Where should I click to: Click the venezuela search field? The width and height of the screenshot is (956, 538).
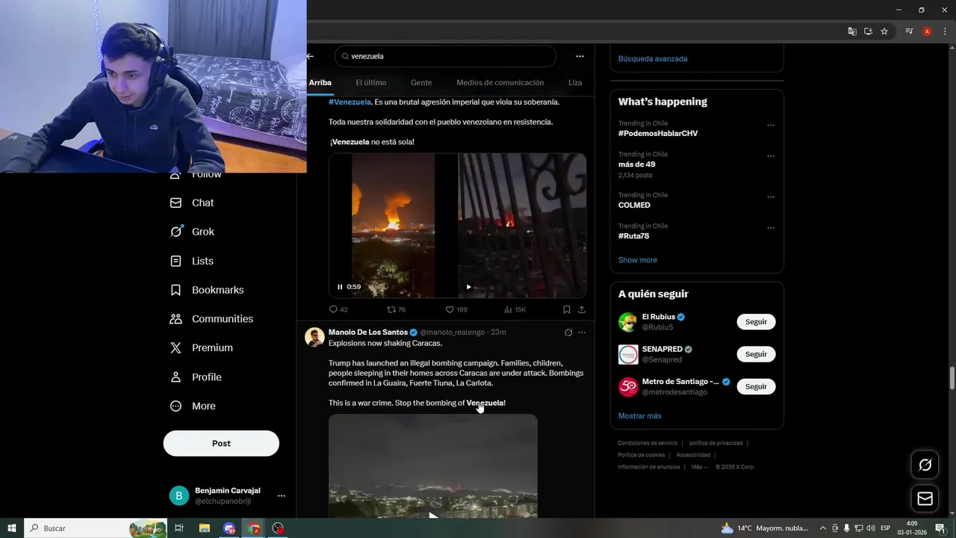445,56
